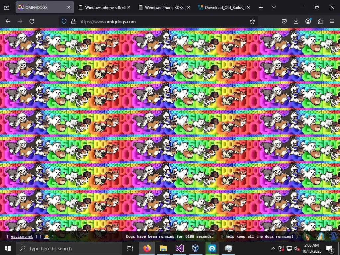Close the Download_Old_Builds tab

[248, 7]
